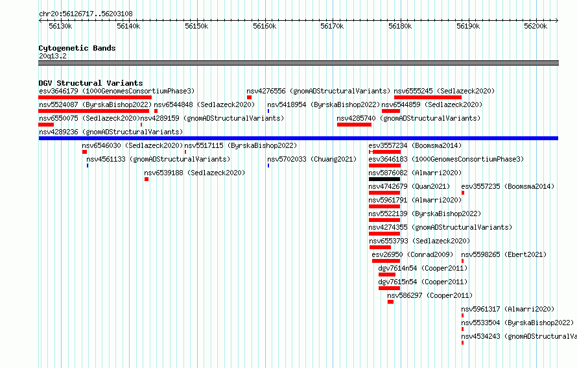
Task: Click the Cytogenetic Bands track title
Action: (x=77, y=48)
